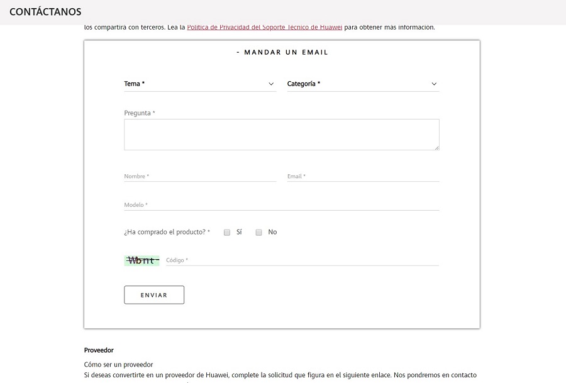The image size is (566, 383).
Task: Click inside the Pregunta text area
Action: (x=281, y=134)
